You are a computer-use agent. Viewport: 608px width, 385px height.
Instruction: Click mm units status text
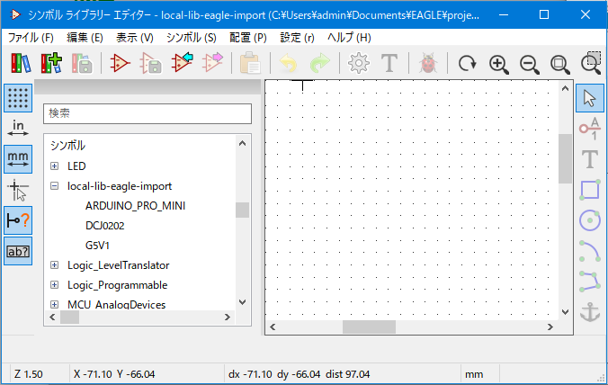[x=474, y=374]
